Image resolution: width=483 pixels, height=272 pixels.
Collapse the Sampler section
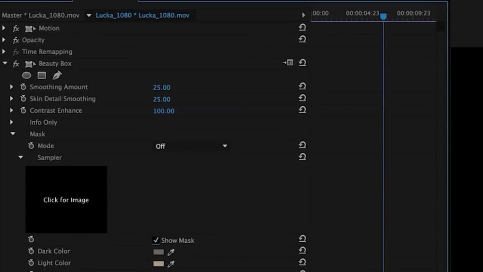[x=21, y=158]
